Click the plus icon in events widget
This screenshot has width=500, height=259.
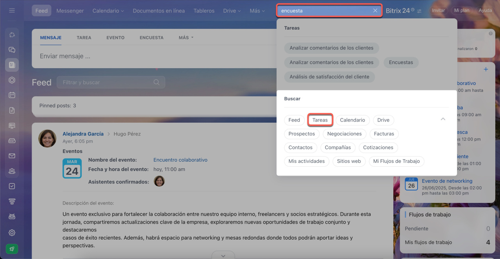click(486, 69)
